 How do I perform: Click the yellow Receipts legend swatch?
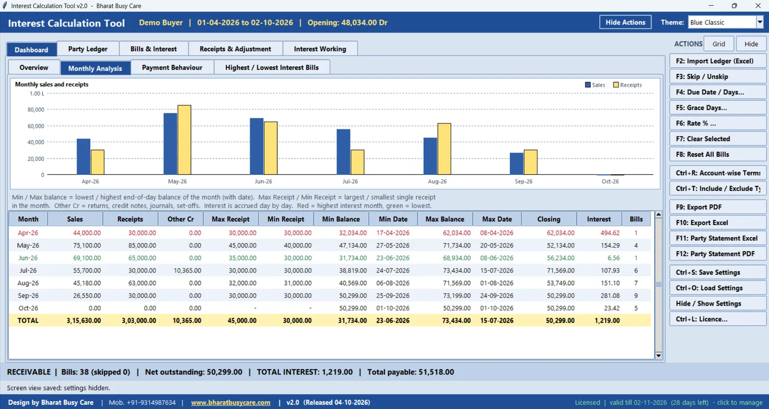click(x=616, y=85)
